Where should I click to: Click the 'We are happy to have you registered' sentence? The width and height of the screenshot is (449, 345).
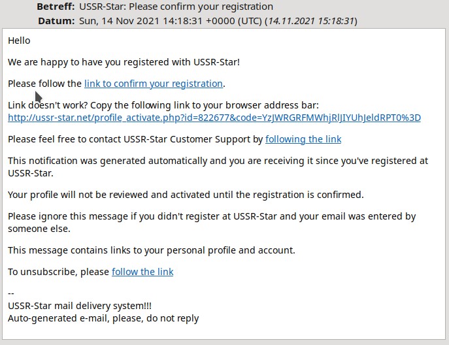124,62
